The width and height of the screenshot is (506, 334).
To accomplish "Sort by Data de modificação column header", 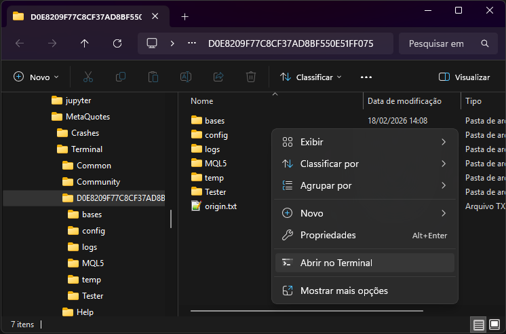I will point(404,101).
